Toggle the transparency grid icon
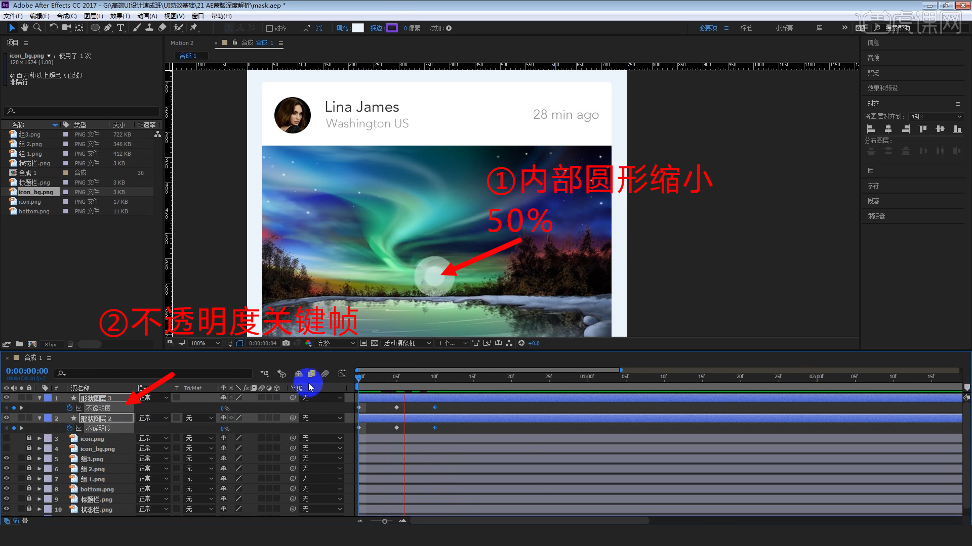The image size is (972, 546). click(x=375, y=343)
